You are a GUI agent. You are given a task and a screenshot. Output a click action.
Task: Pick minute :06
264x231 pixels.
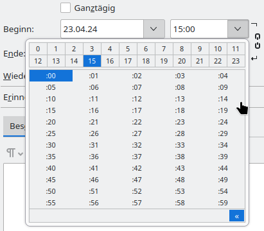click(94, 87)
